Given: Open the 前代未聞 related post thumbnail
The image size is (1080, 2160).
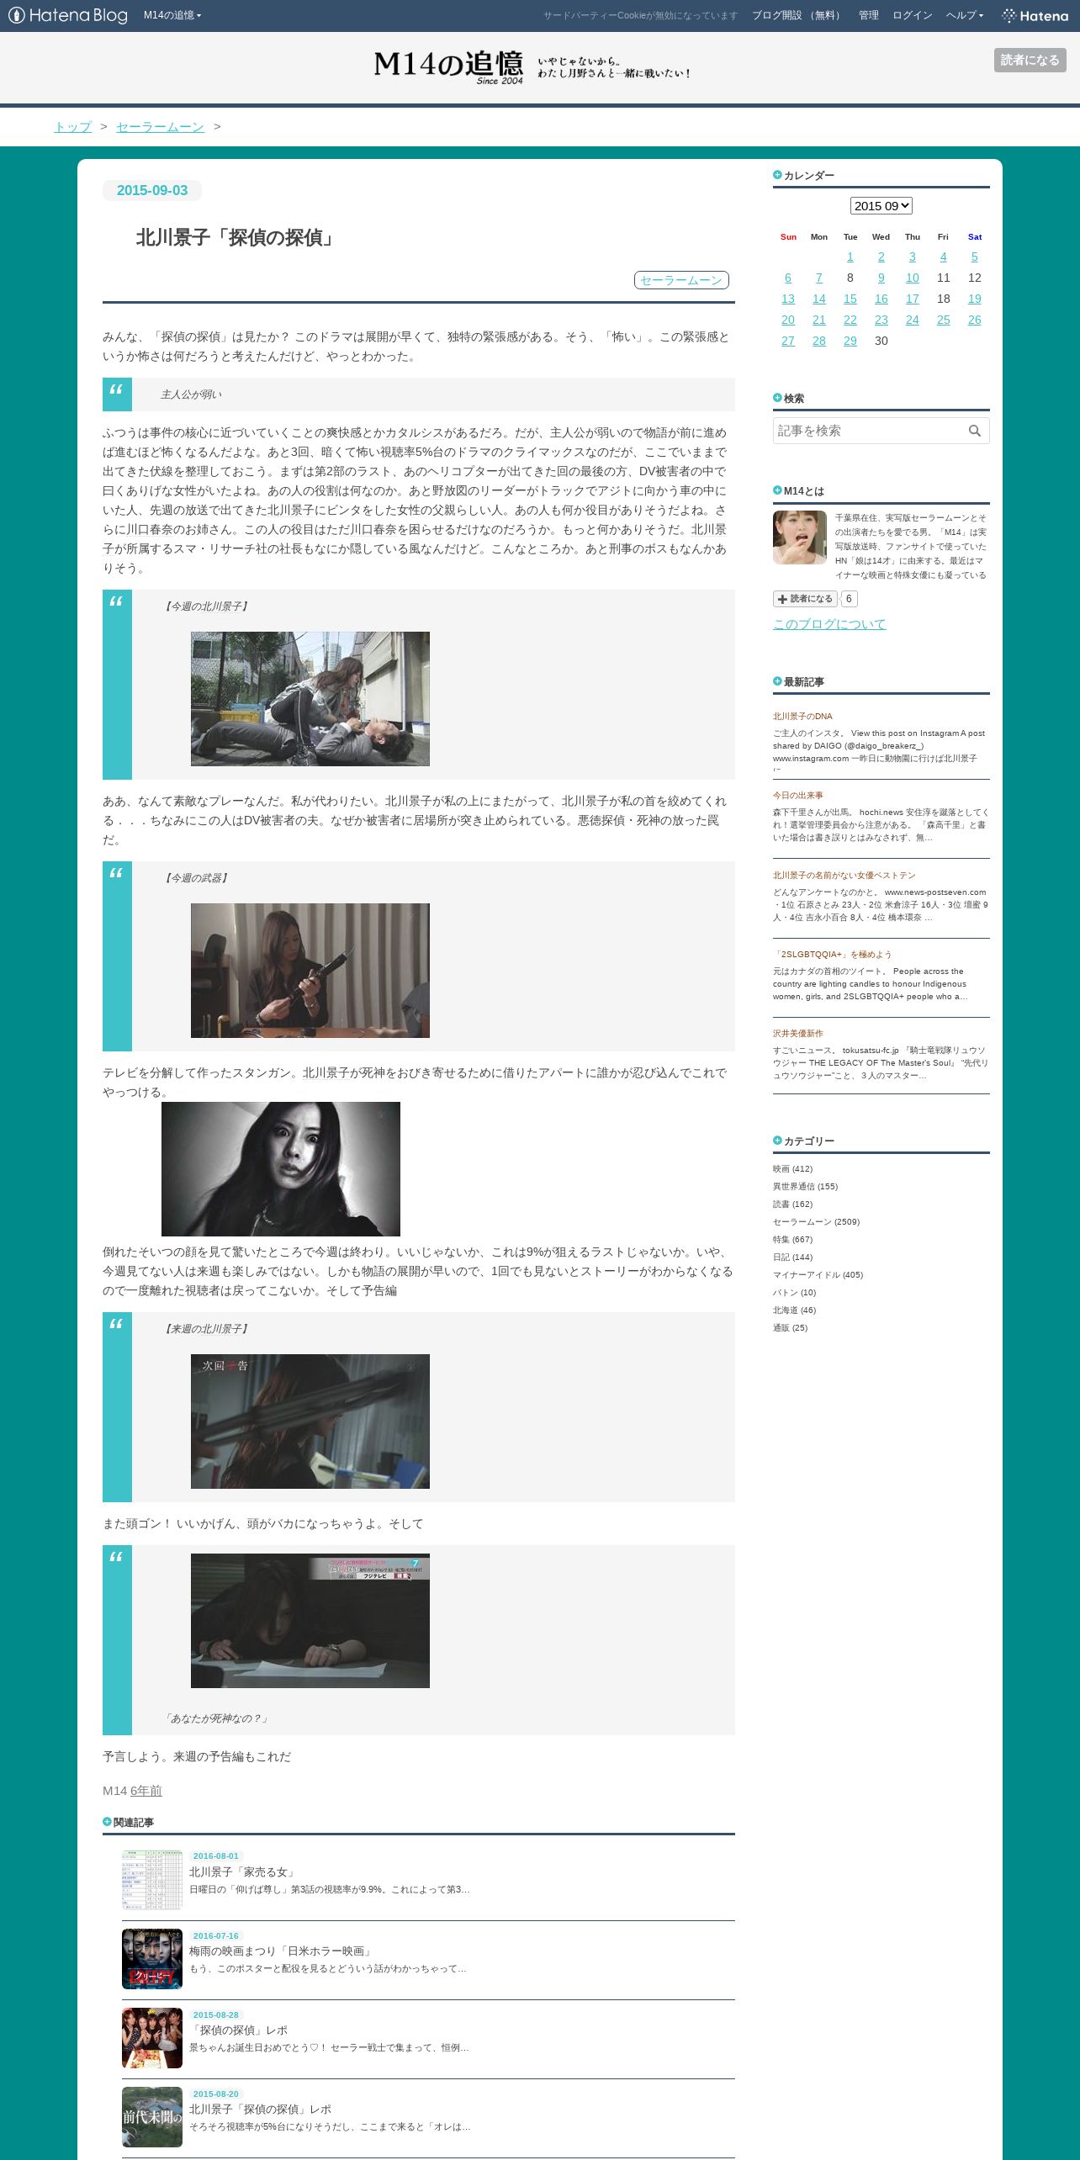Looking at the screenshot, I should (x=152, y=2117).
